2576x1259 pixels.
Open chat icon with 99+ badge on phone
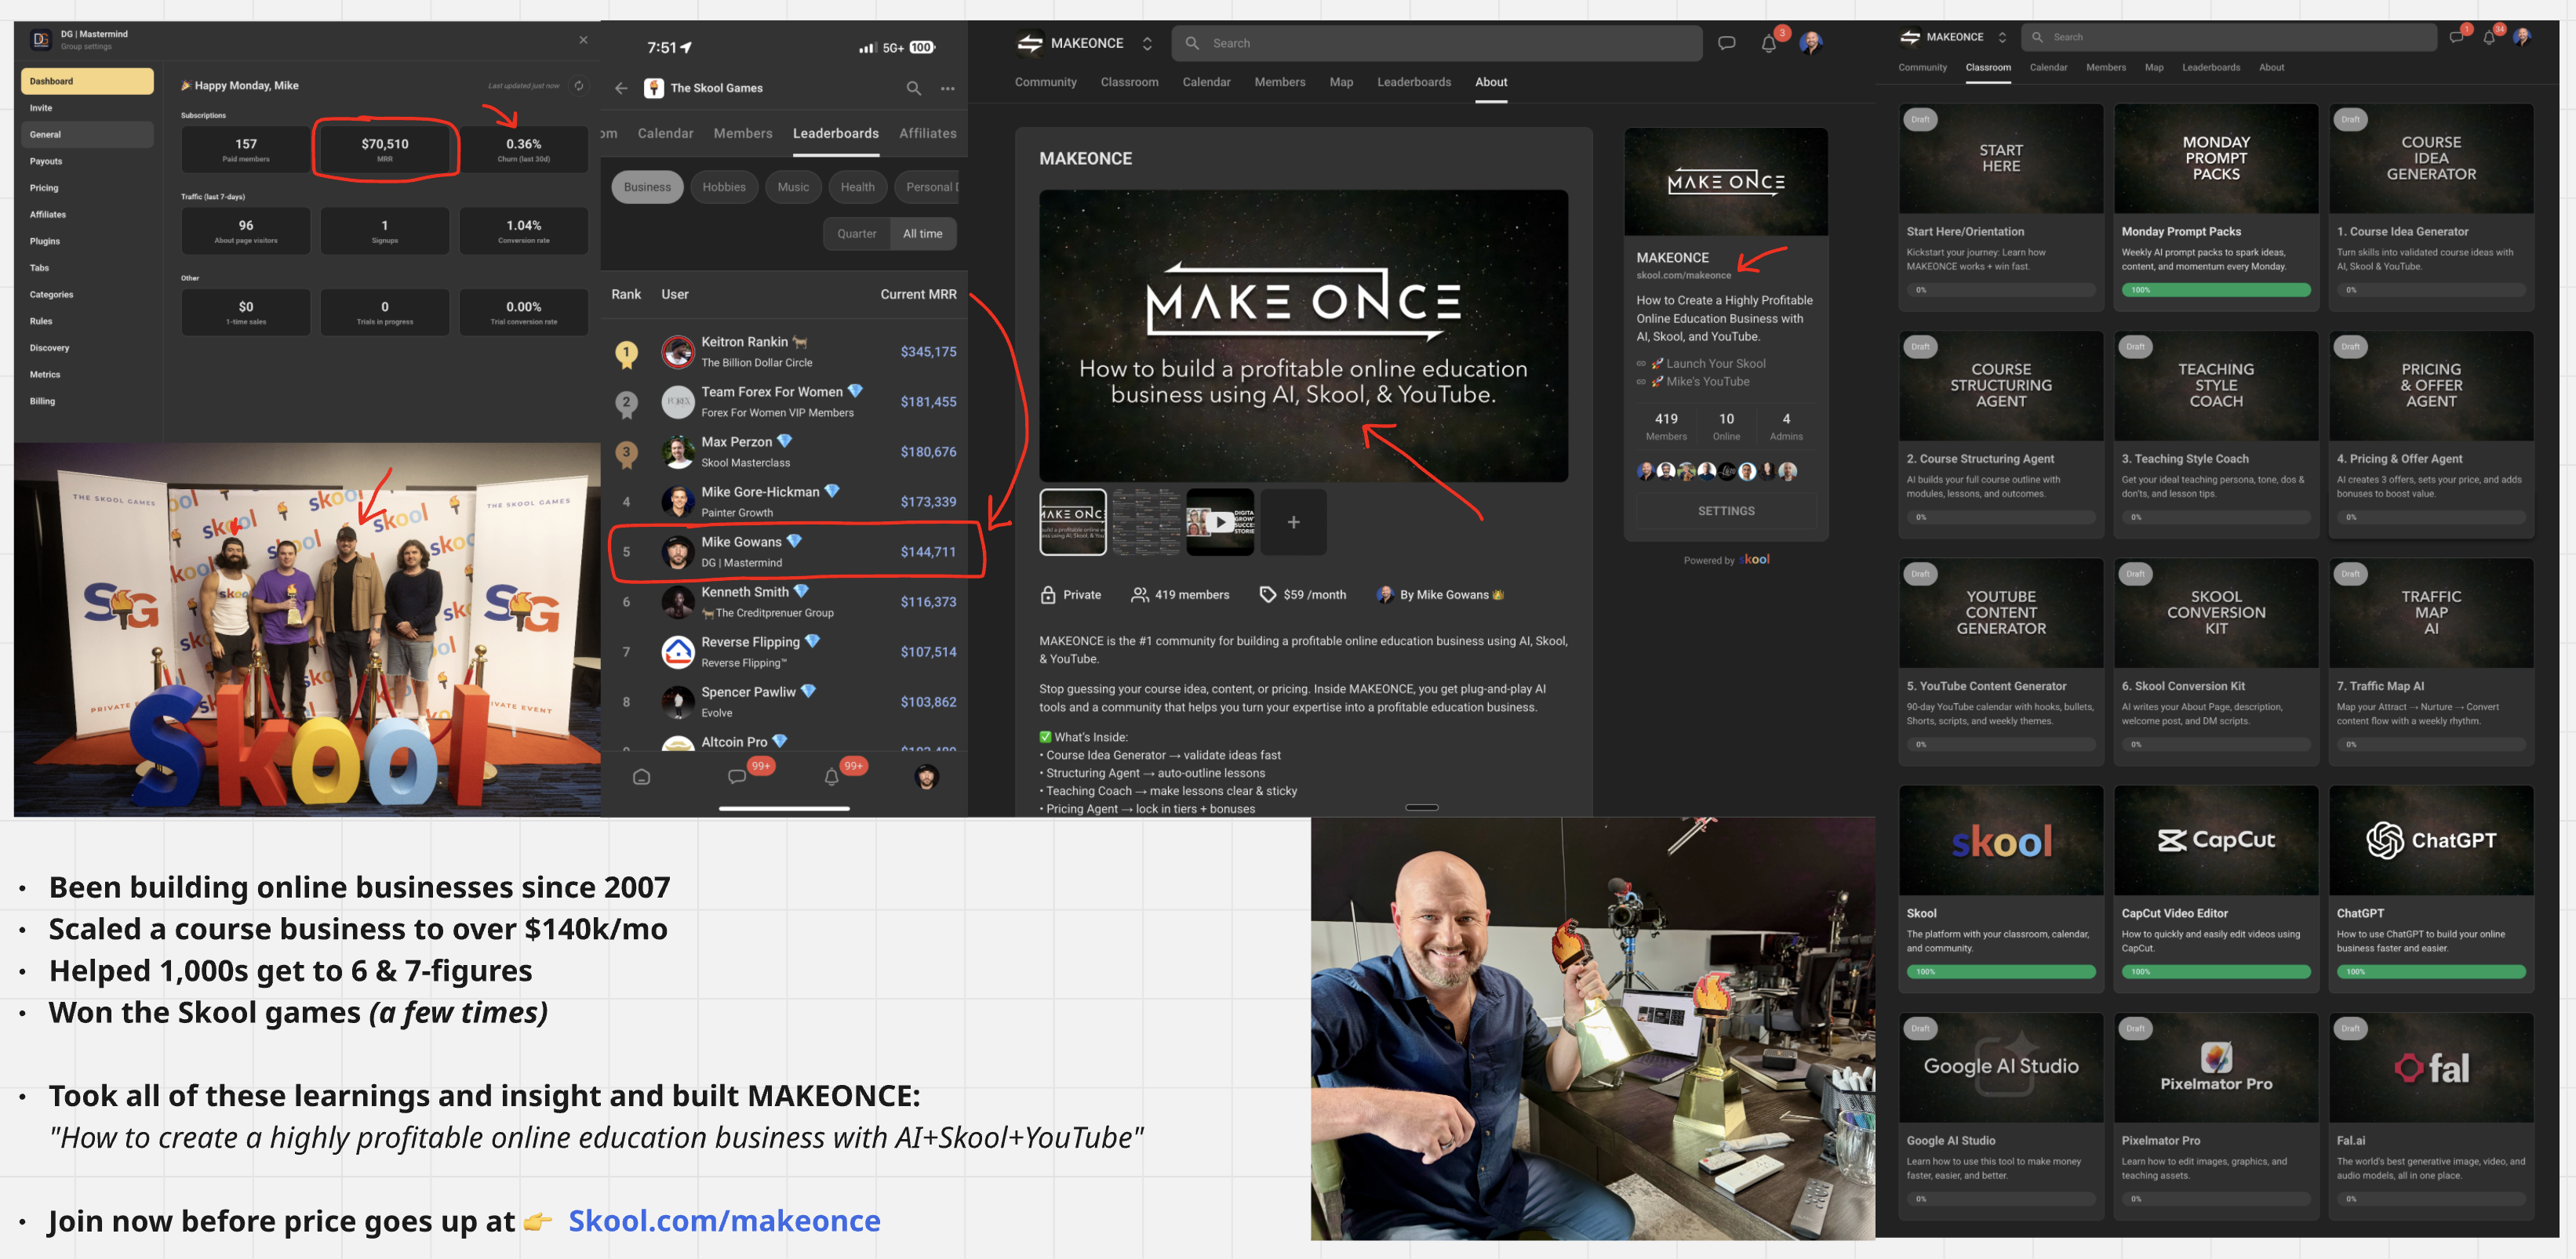[x=737, y=776]
